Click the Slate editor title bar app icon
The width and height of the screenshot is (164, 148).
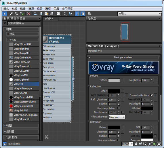pos(3,3)
